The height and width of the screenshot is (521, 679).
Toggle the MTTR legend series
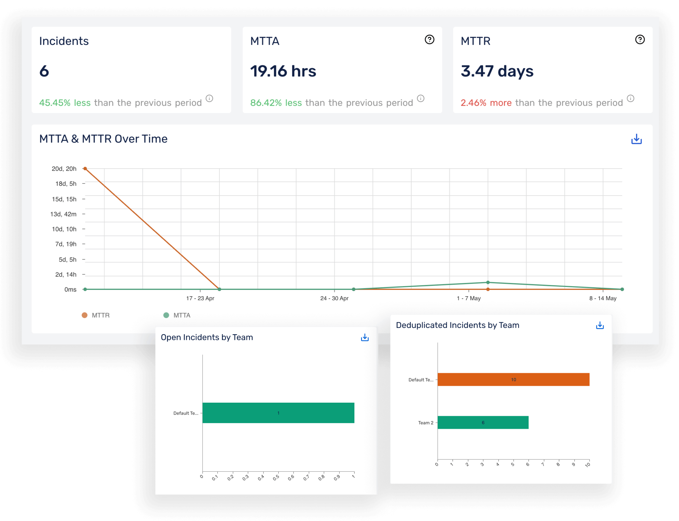96,315
